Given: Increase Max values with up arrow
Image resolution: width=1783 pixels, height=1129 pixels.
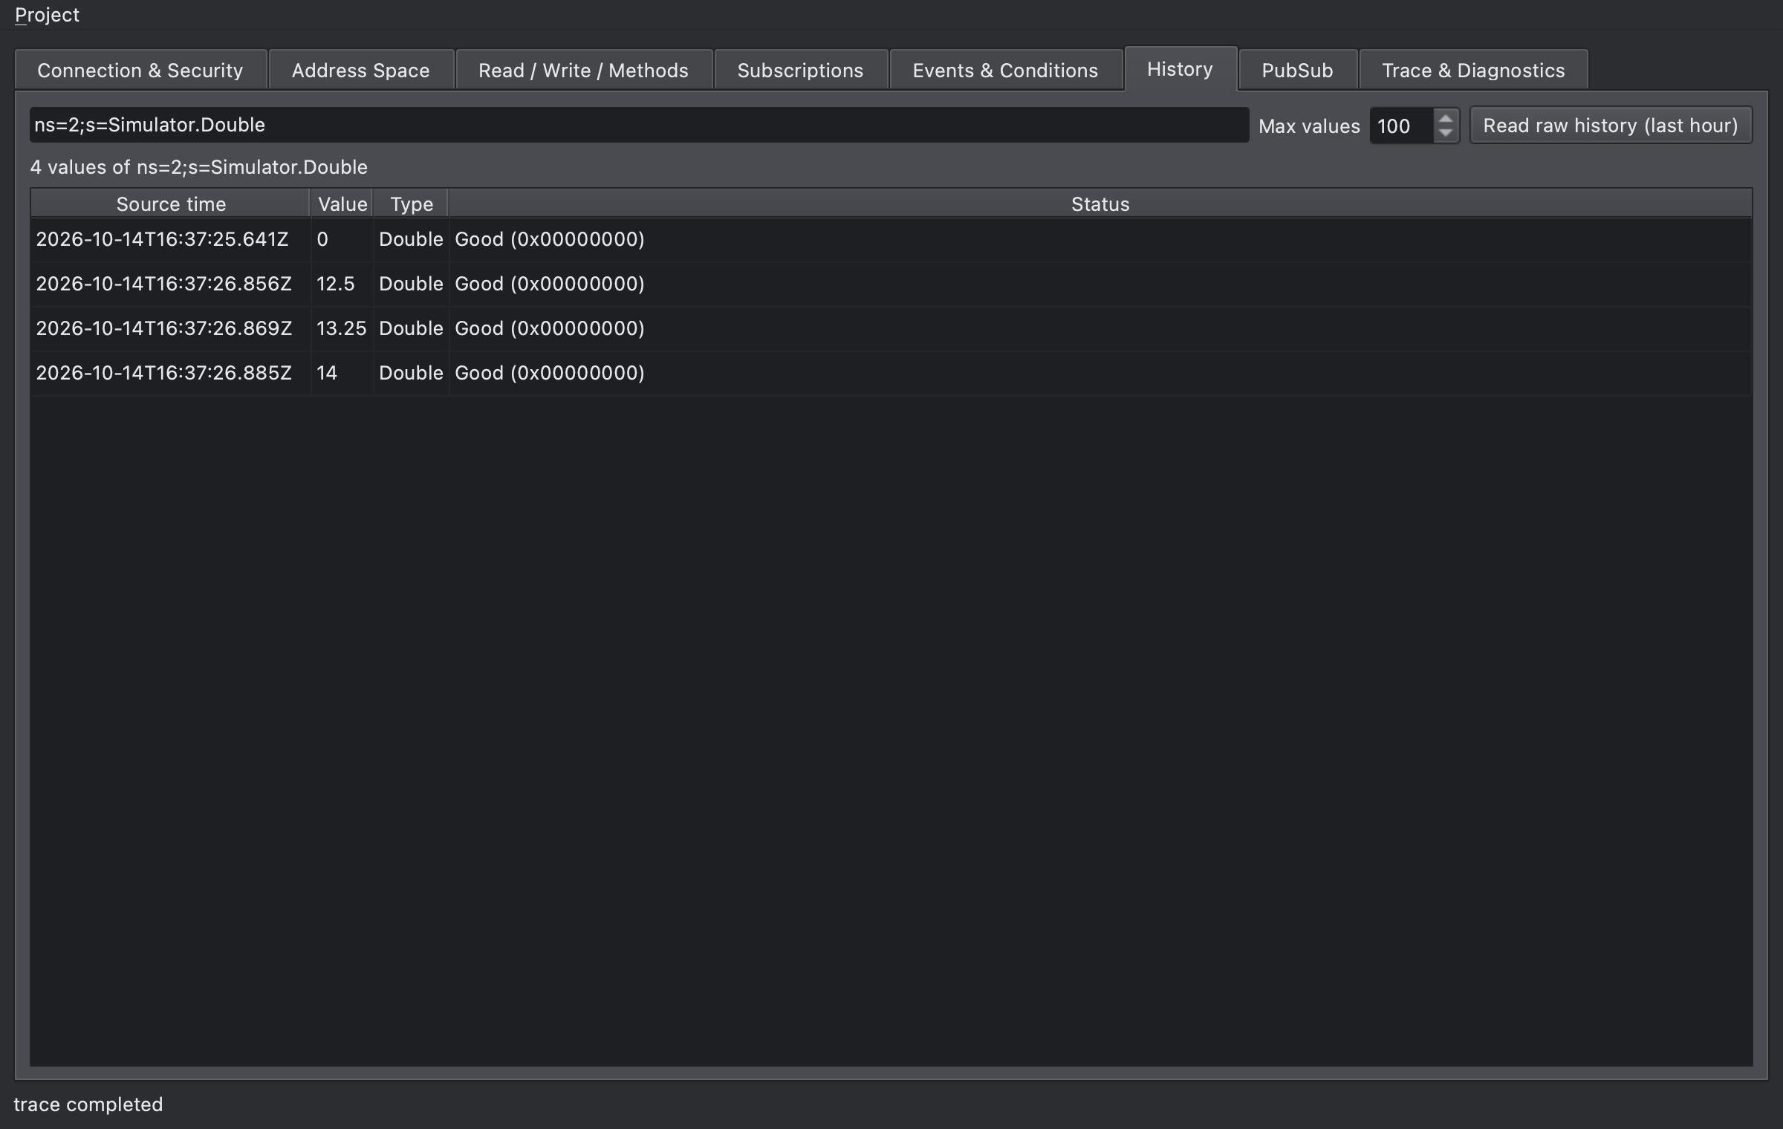Looking at the screenshot, I should coord(1445,117).
